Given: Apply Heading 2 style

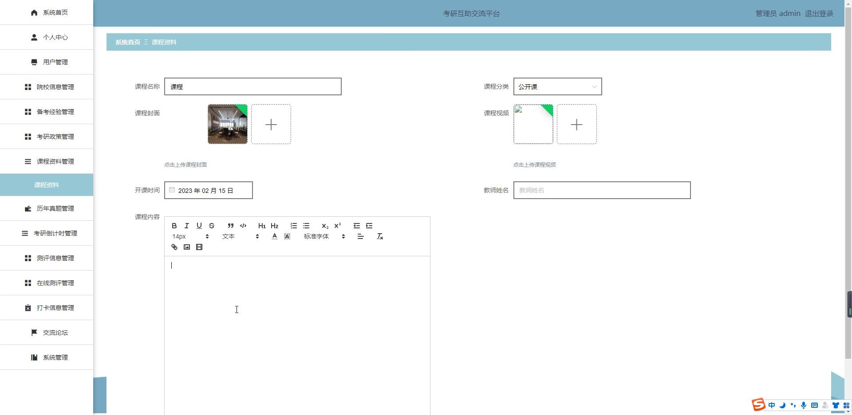Looking at the screenshot, I should tap(274, 226).
